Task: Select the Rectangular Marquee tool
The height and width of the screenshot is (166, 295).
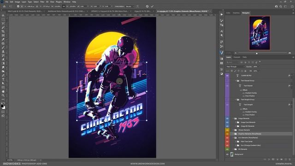Action: (3, 19)
